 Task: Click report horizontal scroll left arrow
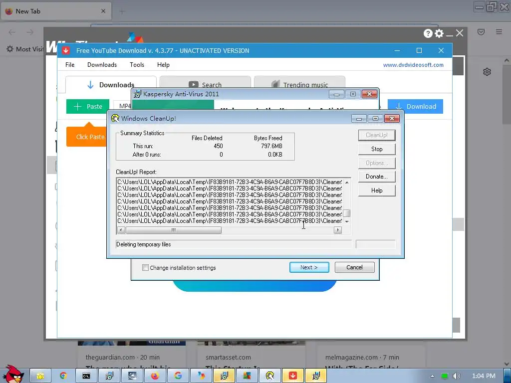coord(121,230)
